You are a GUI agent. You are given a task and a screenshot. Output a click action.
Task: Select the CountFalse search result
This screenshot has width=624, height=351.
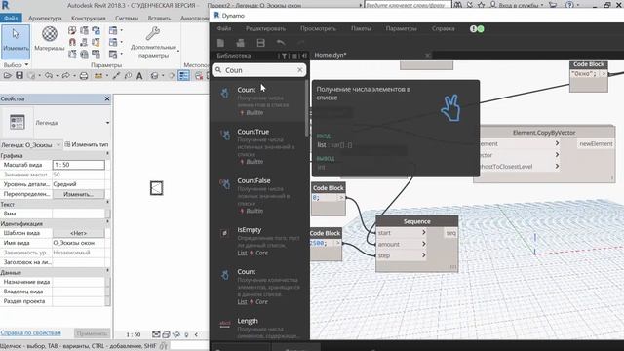[258, 195]
